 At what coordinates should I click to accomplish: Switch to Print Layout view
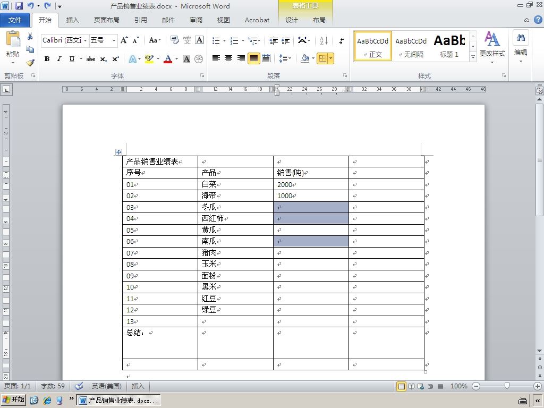coord(402,386)
